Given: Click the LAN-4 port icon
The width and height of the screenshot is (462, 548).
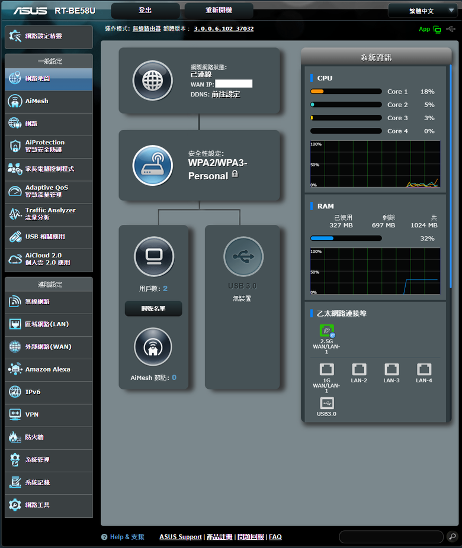Looking at the screenshot, I should 424,369.
